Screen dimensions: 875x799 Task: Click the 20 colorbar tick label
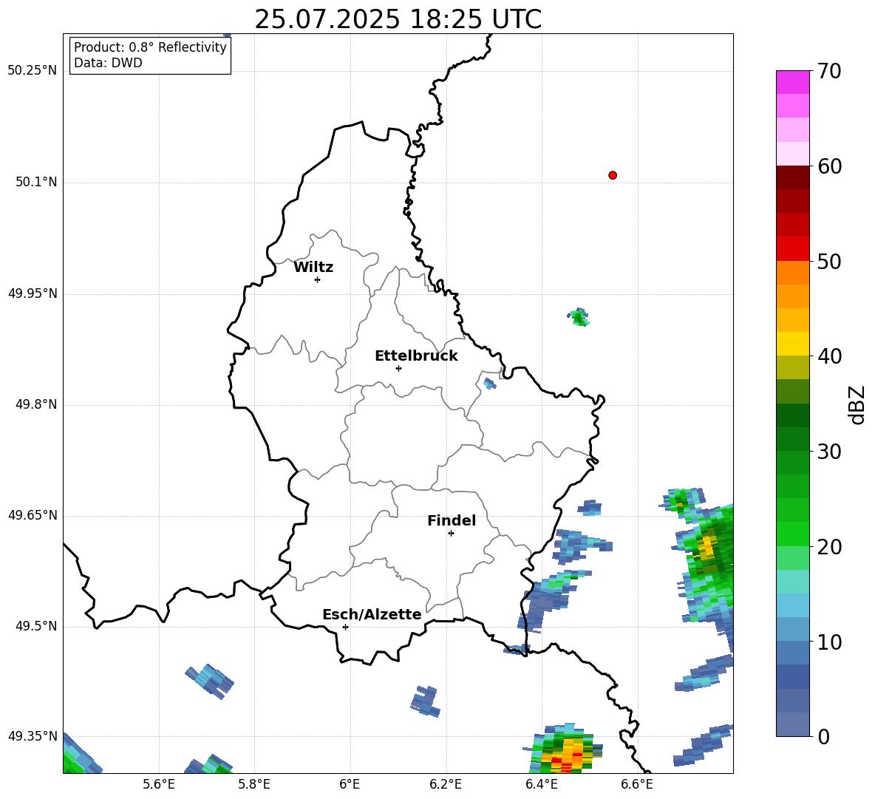point(829,546)
